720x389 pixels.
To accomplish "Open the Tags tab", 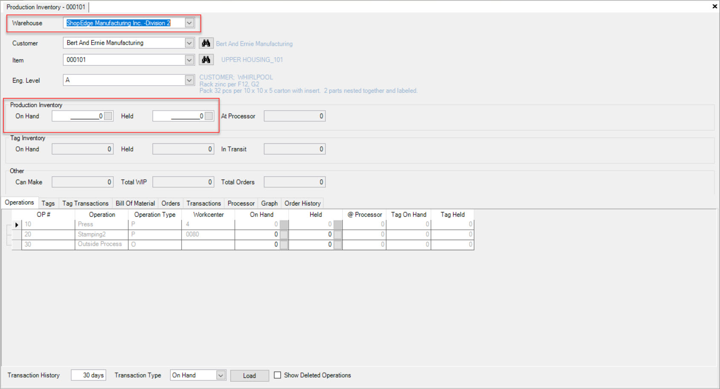I will tap(48, 203).
